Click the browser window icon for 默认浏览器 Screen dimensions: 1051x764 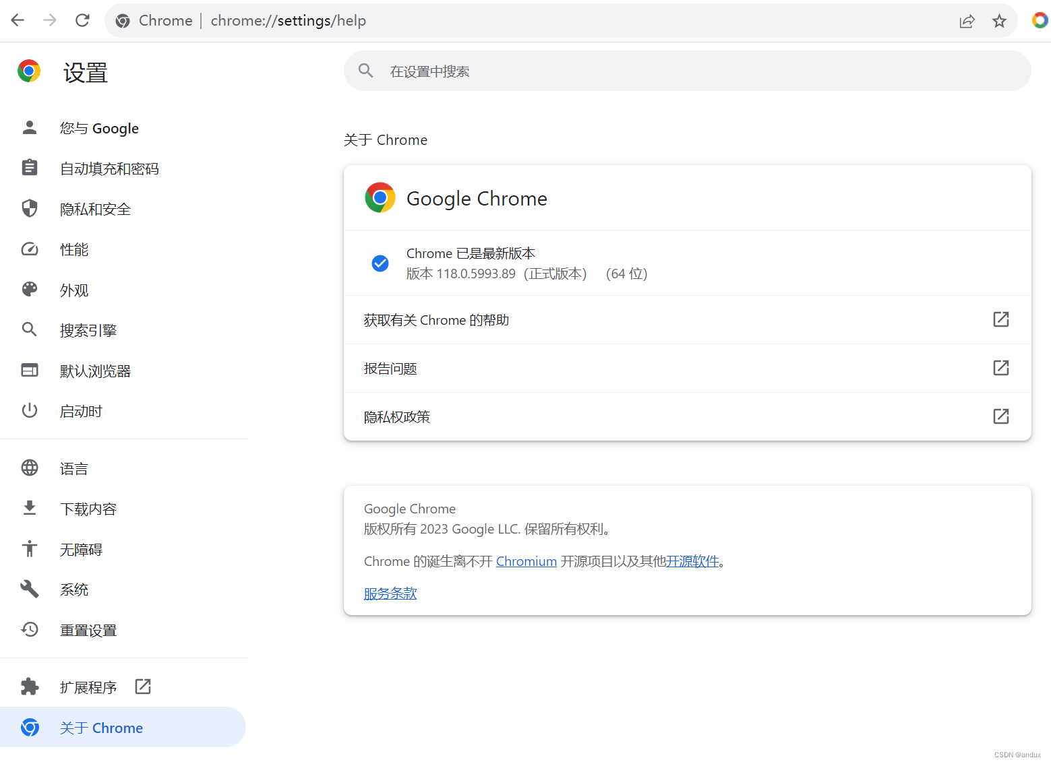pyautogui.click(x=30, y=370)
